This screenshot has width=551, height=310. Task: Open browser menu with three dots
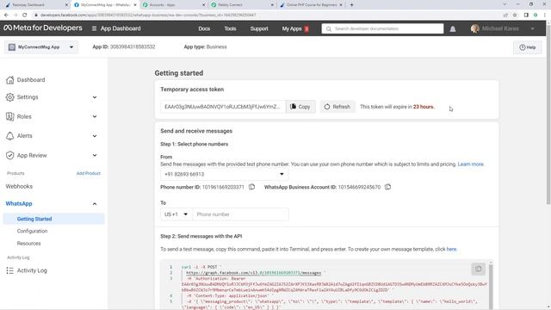click(x=545, y=15)
